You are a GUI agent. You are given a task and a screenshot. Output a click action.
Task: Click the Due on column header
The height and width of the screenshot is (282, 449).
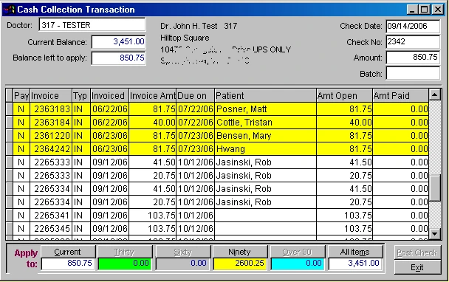click(x=195, y=95)
